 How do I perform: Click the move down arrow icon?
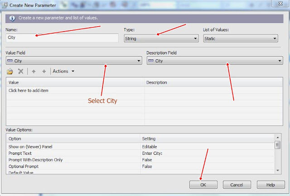coord(44,72)
